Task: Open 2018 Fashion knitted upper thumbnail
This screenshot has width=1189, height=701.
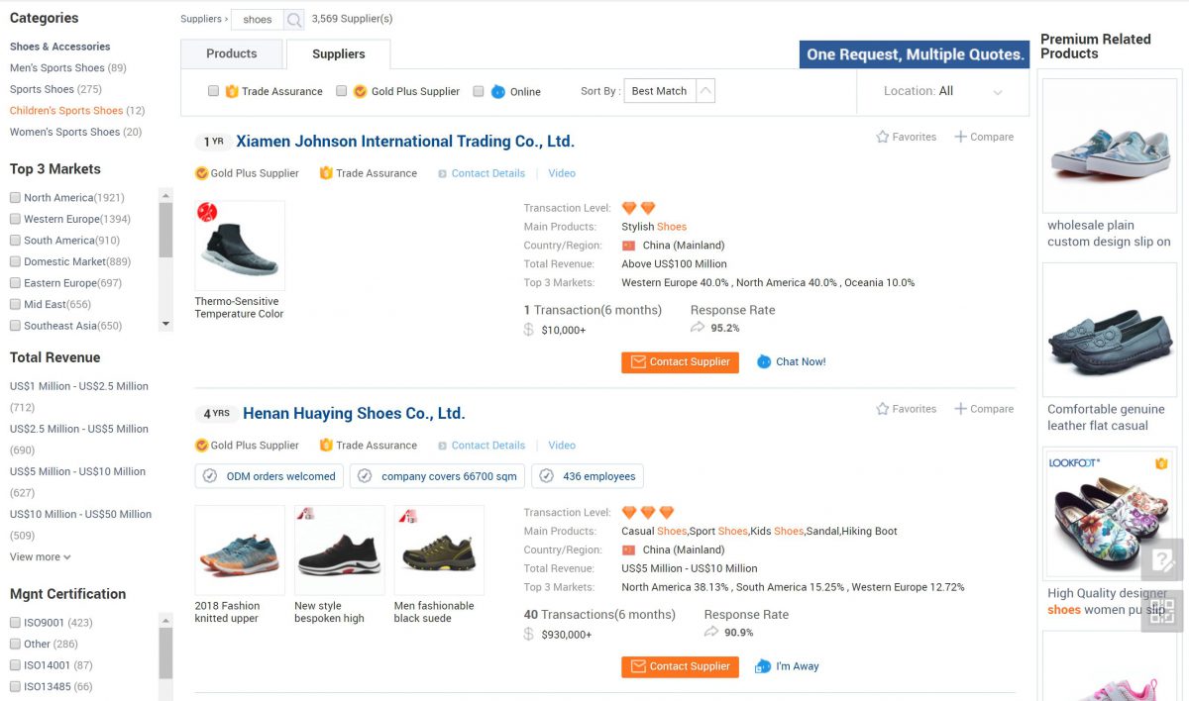Action: tap(240, 551)
